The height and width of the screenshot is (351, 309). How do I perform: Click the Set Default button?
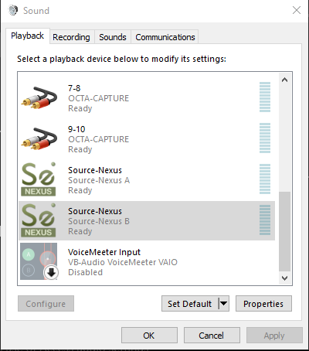[x=190, y=304]
